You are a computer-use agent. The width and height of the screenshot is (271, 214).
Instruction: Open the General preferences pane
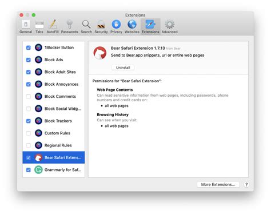pyautogui.click(x=26, y=27)
